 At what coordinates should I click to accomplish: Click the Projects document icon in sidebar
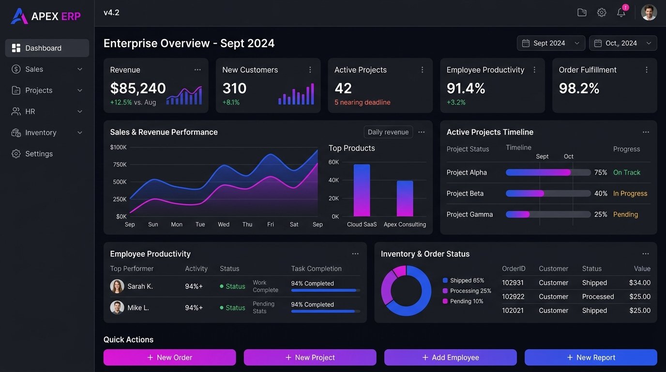click(16, 91)
